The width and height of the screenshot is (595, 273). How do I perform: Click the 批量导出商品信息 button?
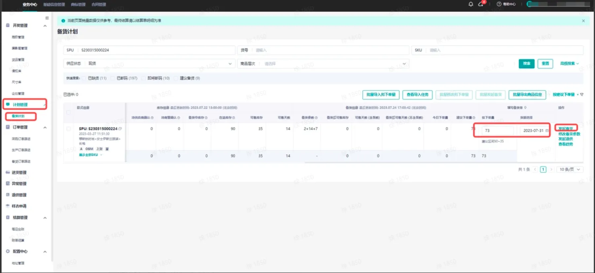click(x=527, y=94)
